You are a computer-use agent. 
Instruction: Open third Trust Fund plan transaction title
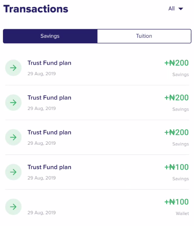50,132
